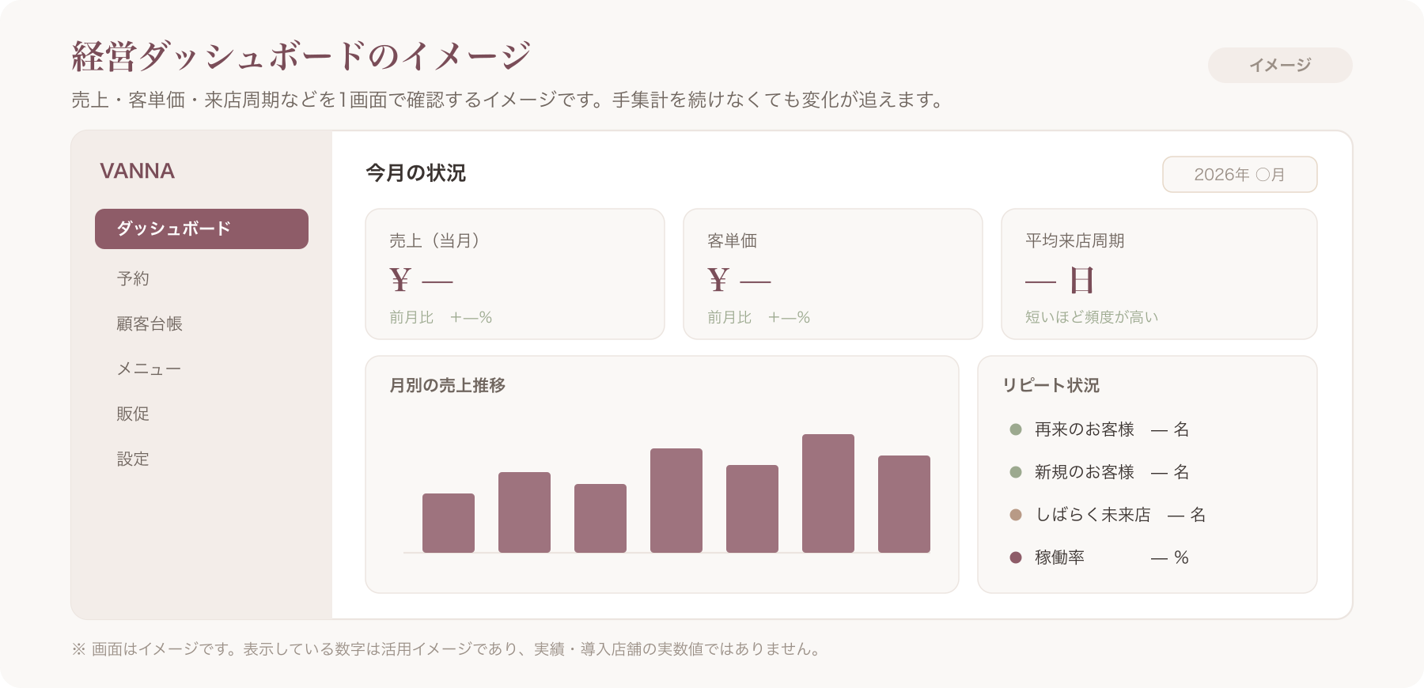Image resolution: width=1424 pixels, height=688 pixels.
Task: Open 顧客台帳 from the sidebar
Action: [x=150, y=323]
